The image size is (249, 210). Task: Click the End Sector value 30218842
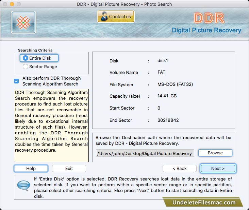[x=168, y=120]
